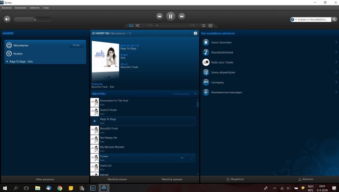The height and width of the screenshot is (192, 339).
Task: Click the Lijningang line-in icon
Action: (206, 82)
